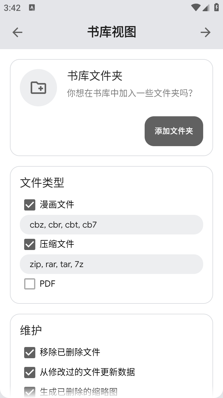Tap the 你想在书库中加入一些文件夹吗 text

[130, 93]
